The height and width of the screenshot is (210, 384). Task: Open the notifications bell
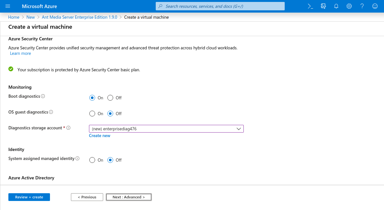[336, 6]
